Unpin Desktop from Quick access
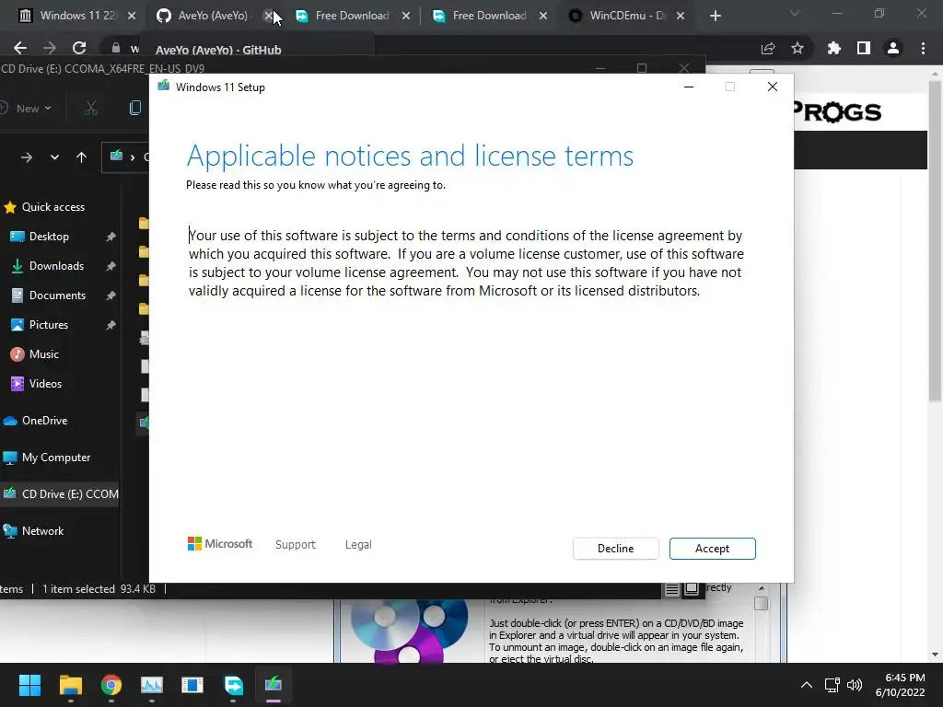The image size is (943, 707). coord(111,237)
